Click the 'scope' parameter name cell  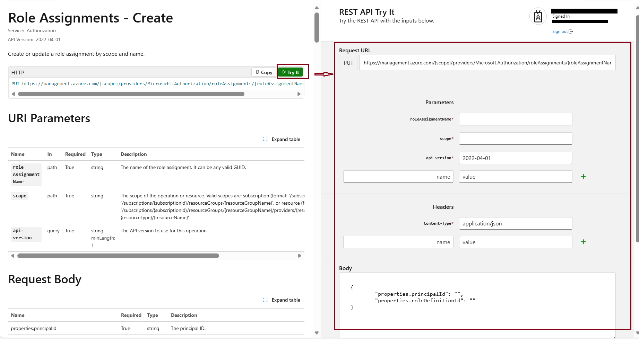point(20,196)
